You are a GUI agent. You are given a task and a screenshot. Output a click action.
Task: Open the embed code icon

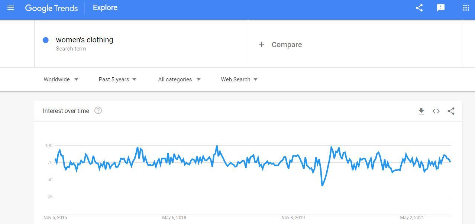436,111
